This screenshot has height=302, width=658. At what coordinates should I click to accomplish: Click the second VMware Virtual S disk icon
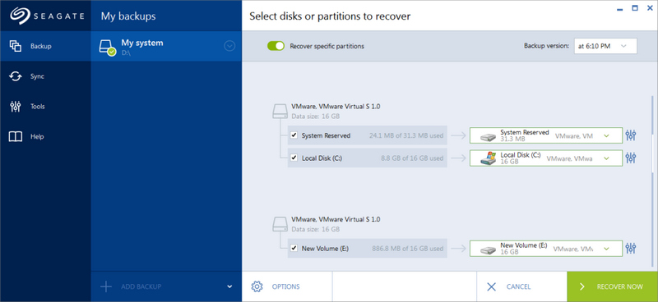pos(280,224)
